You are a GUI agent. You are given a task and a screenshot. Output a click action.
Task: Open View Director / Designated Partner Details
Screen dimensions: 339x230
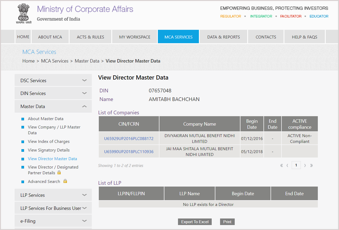[x=53, y=170]
